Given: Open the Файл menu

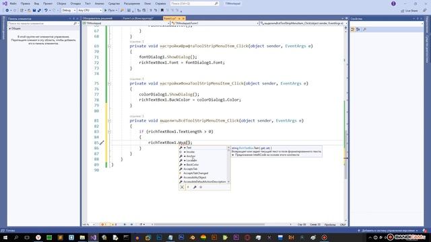Looking at the screenshot, I should tap(13, 3).
